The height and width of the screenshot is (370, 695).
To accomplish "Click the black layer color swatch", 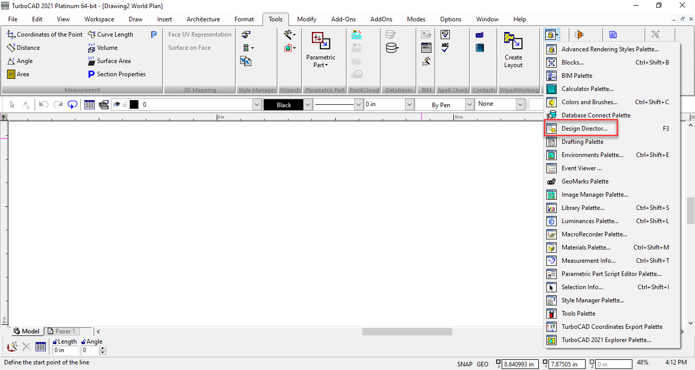I will tap(134, 105).
